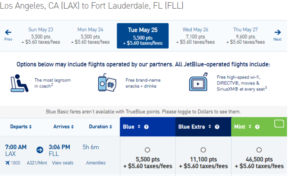
Task: Open the View seats link
Action: pos(63,163)
